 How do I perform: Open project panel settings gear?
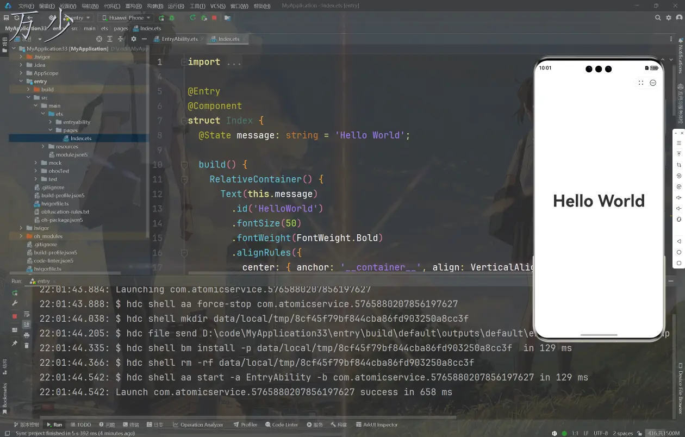(133, 39)
